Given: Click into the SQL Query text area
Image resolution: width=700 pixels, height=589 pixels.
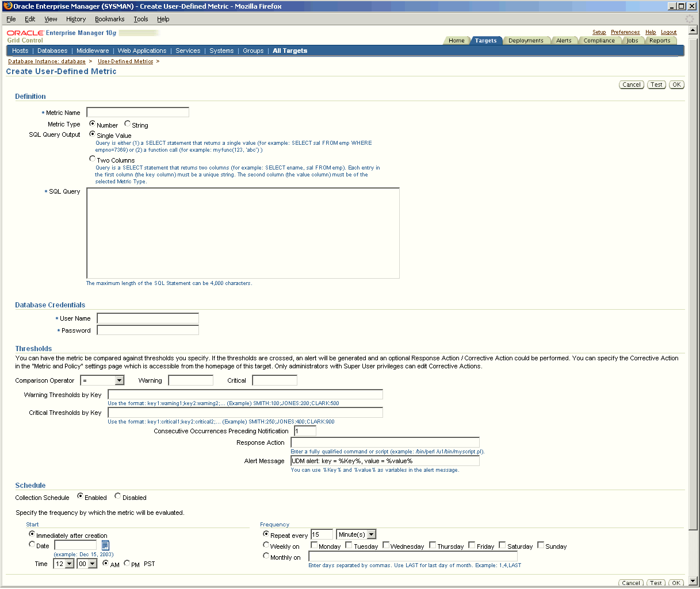Looking at the screenshot, I should (243, 233).
